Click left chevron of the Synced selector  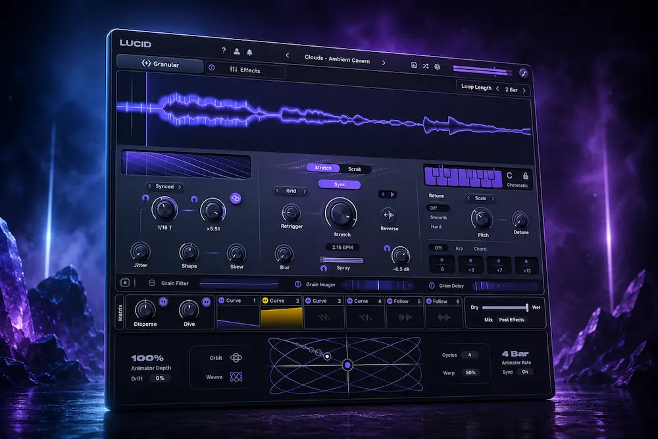tap(150, 186)
